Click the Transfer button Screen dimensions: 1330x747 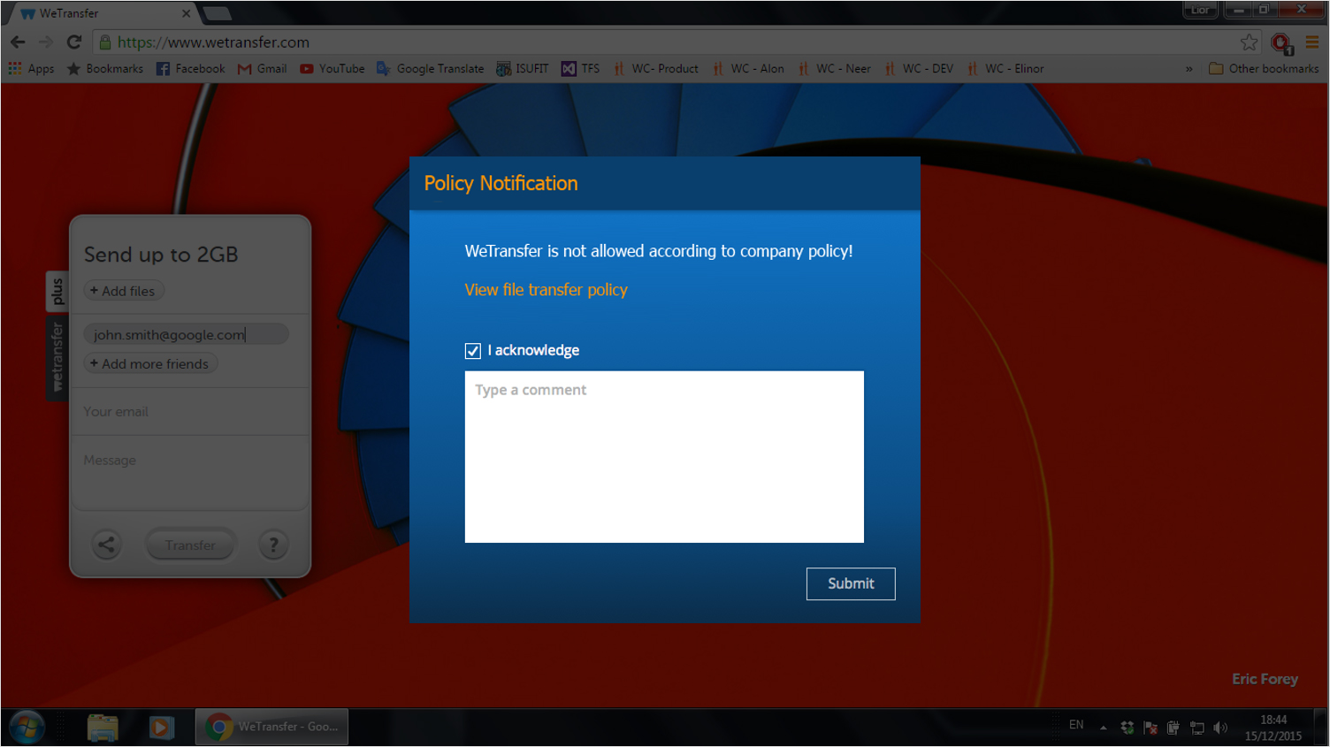(190, 545)
